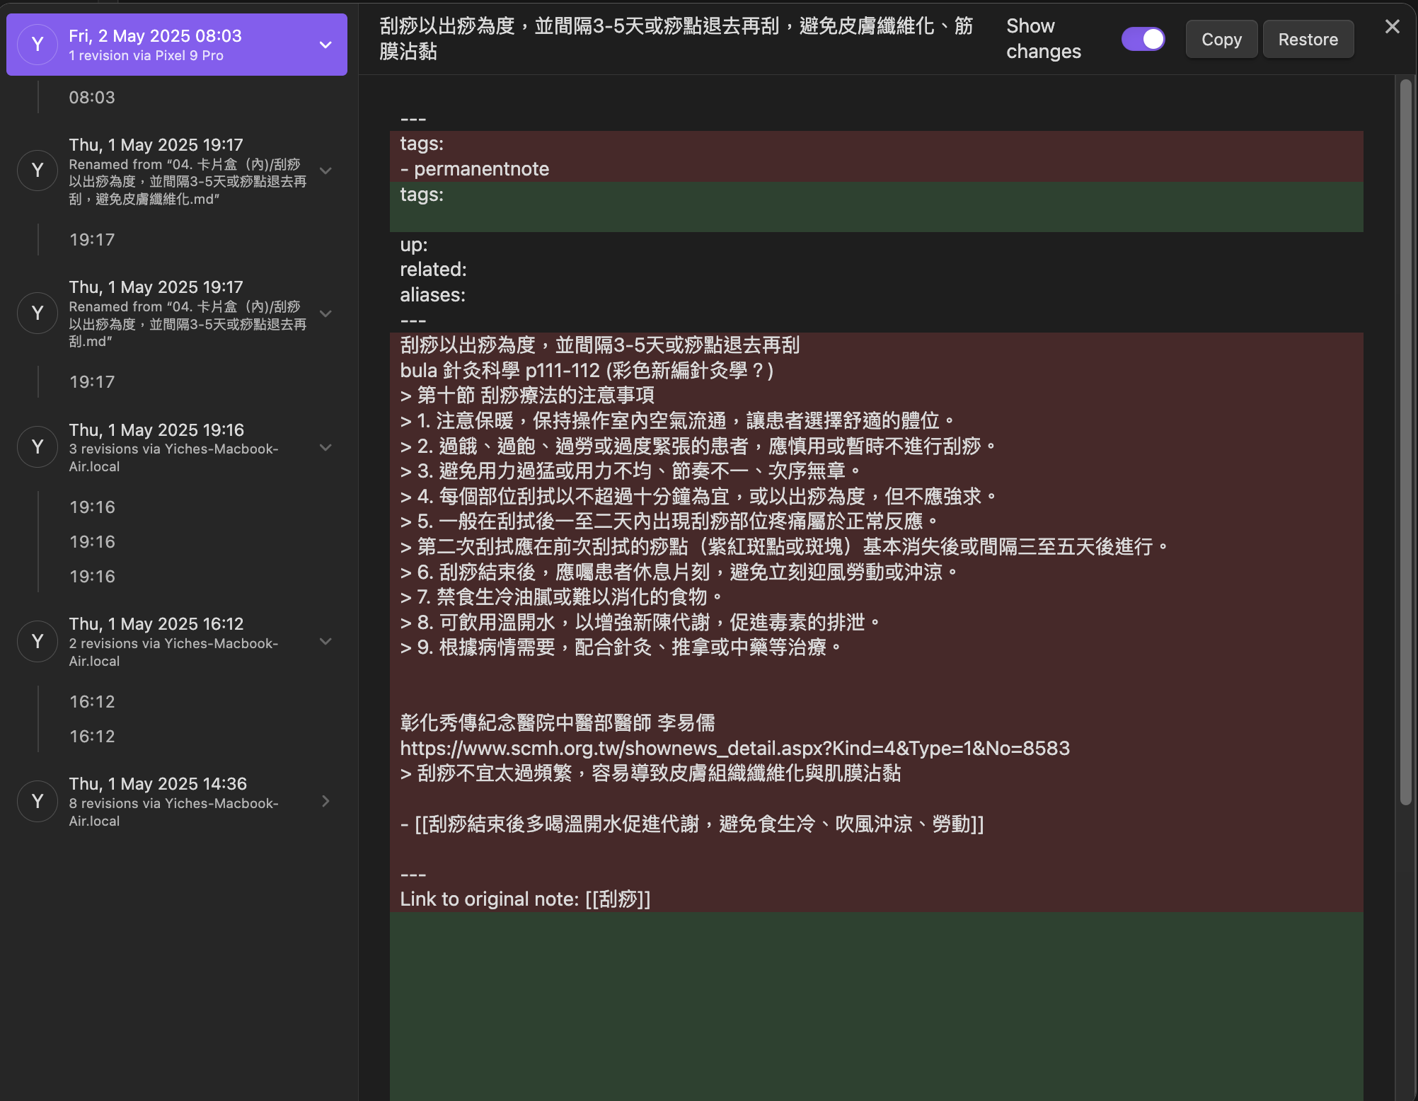Click the Restore button
This screenshot has height=1101, width=1418.
tap(1308, 39)
